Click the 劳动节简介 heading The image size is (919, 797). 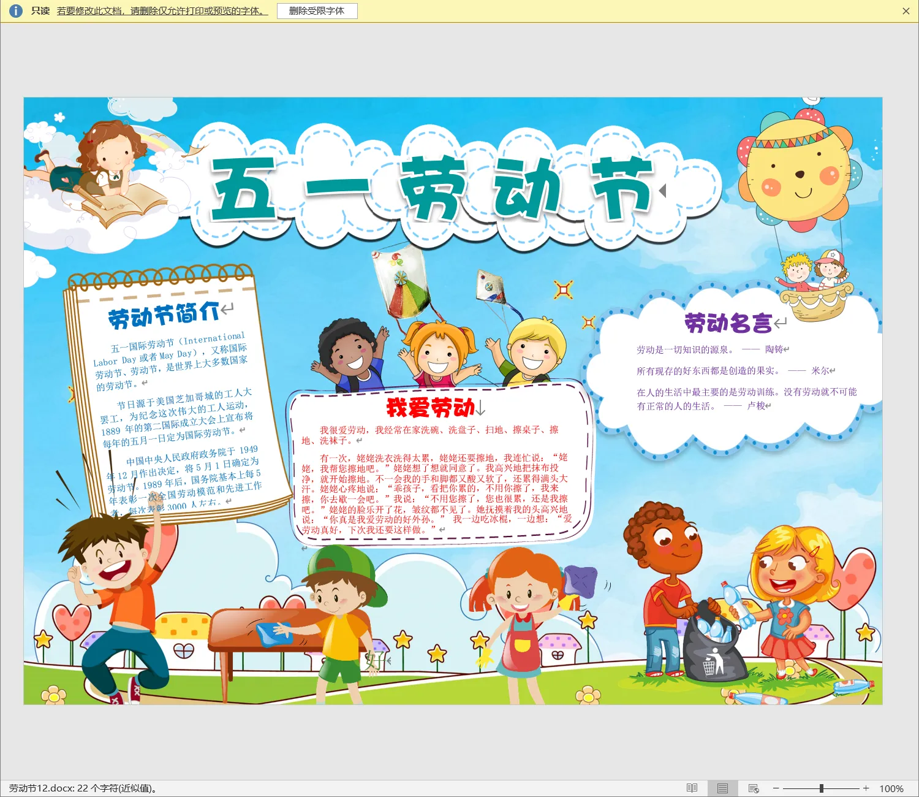164,315
